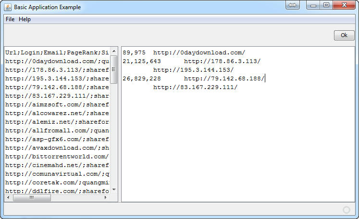The width and height of the screenshot is (359, 219).
Task: Click the left pane's scroll down arrow
Action: (114, 190)
